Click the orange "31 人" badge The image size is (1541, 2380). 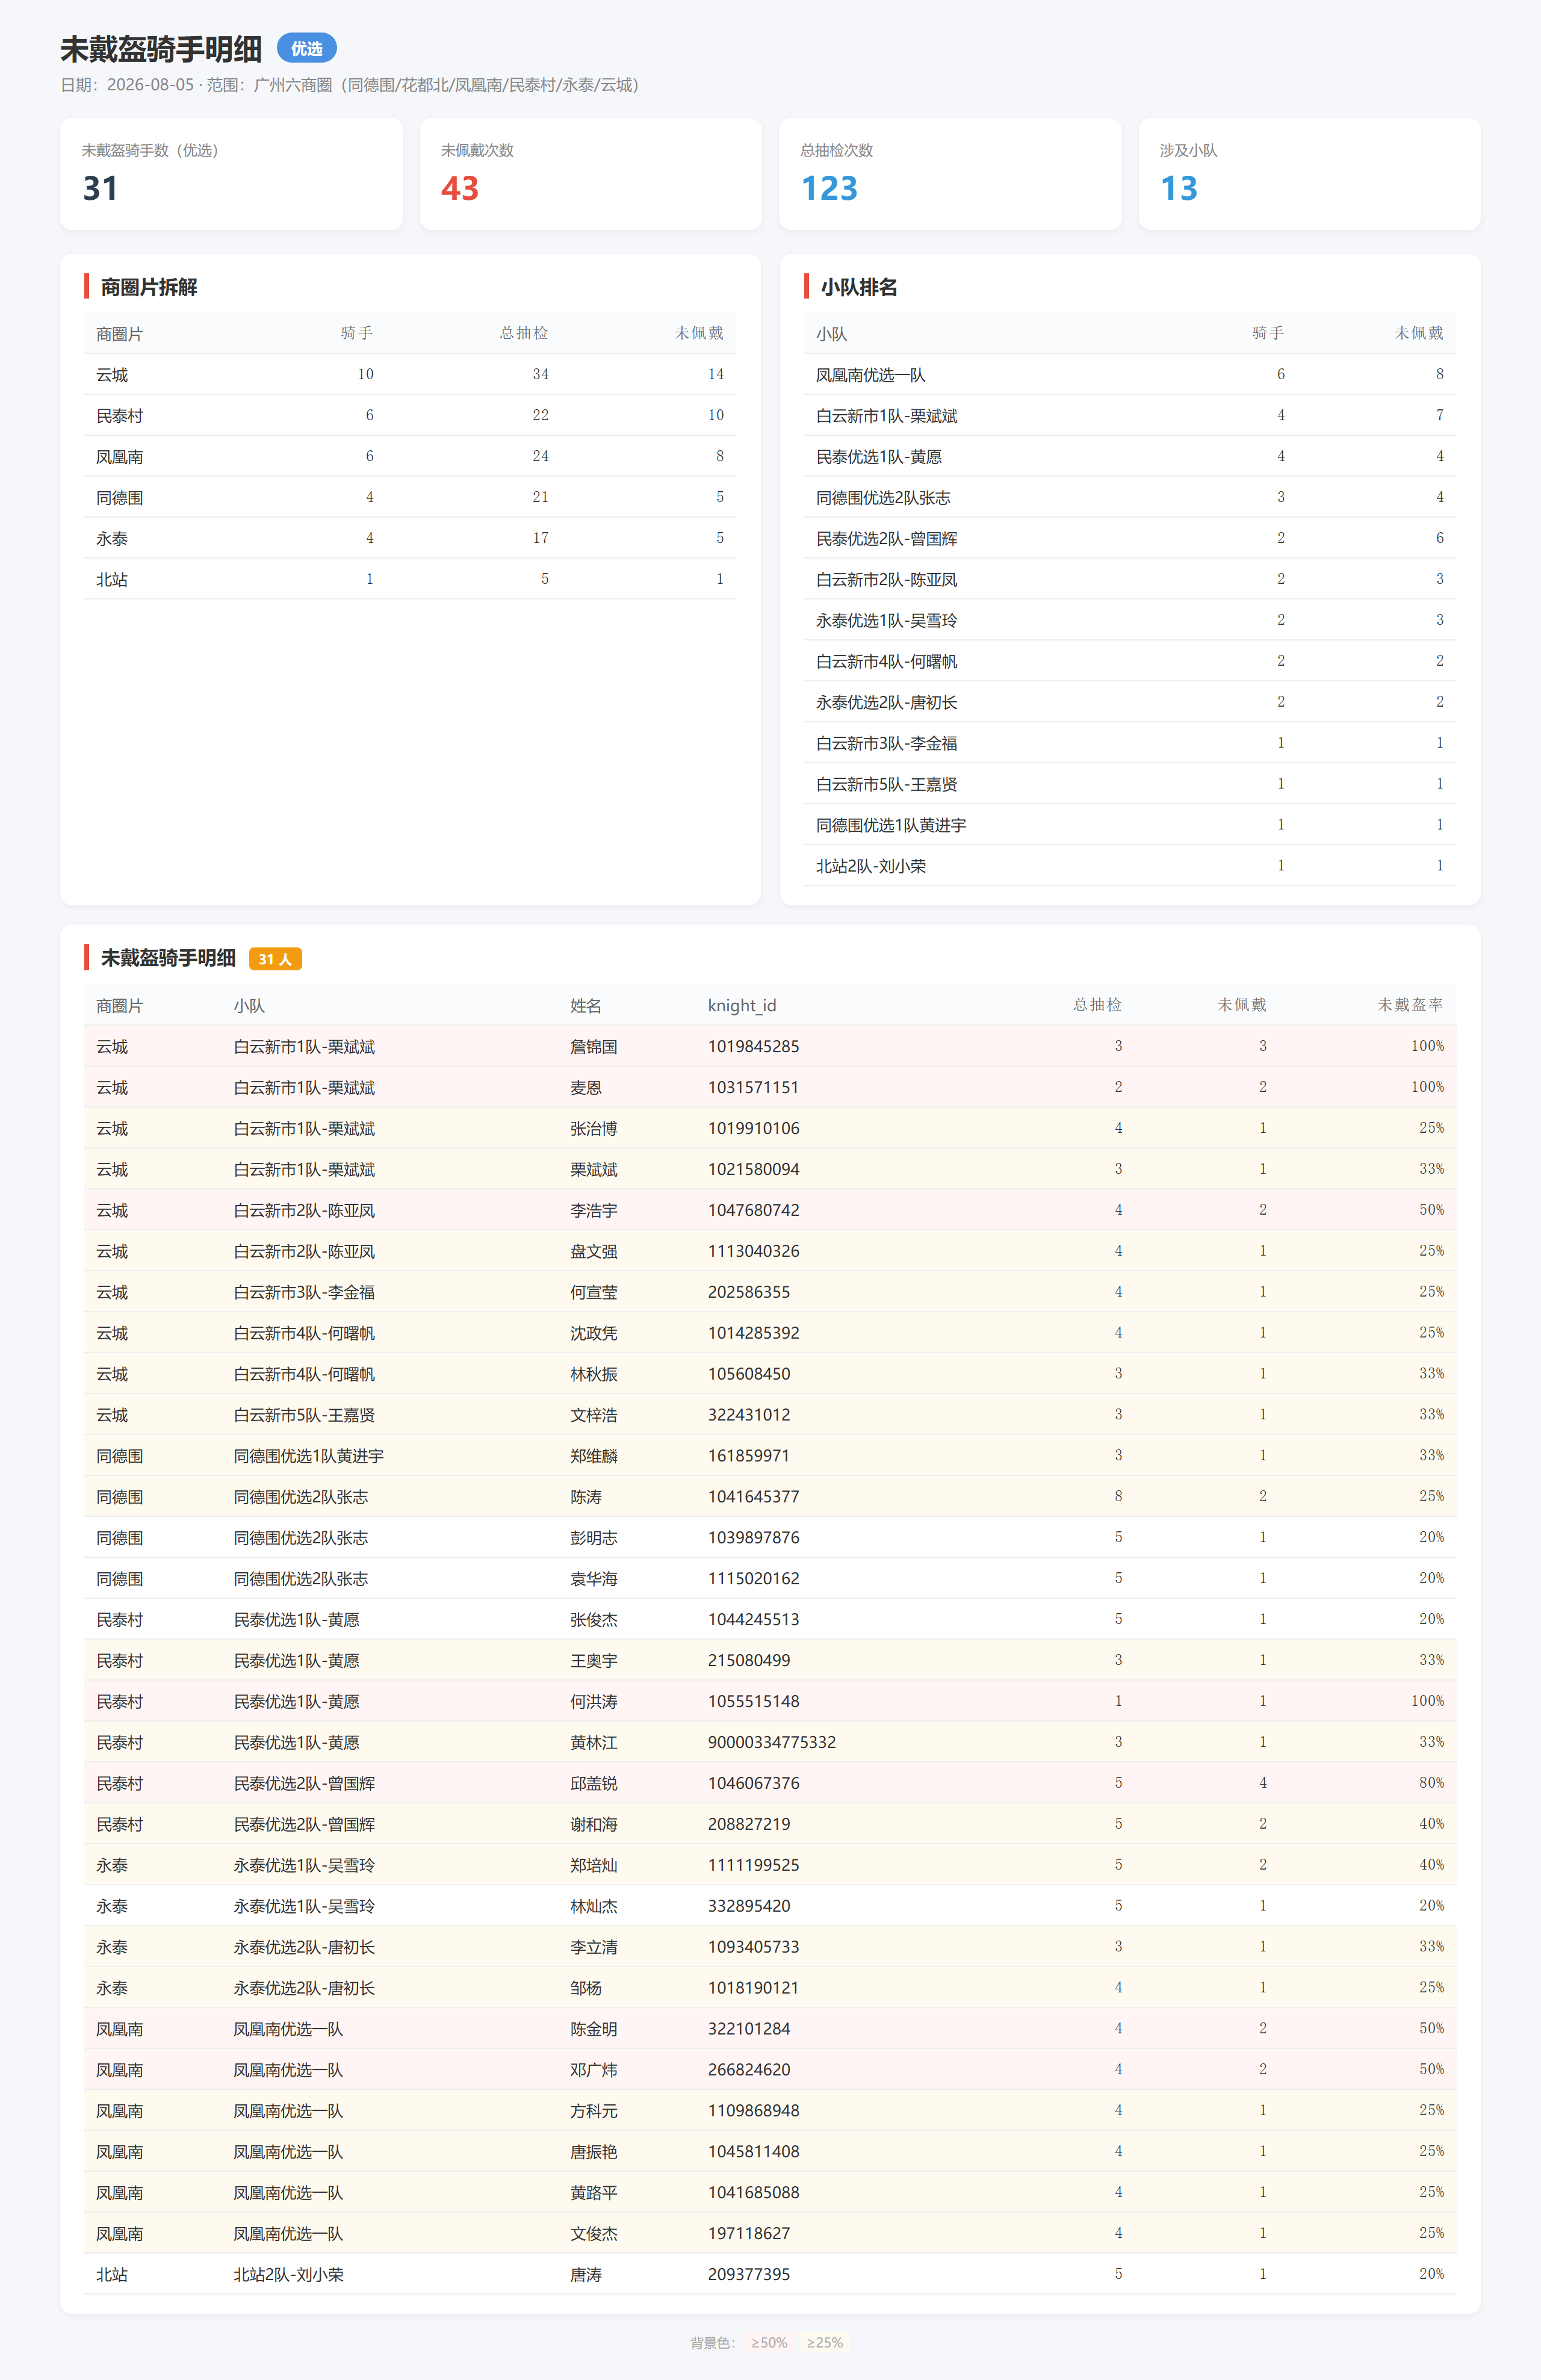275,959
